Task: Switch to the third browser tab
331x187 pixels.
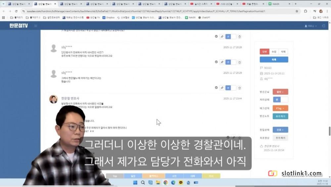Action: pyautogui.click(x=71, y=4)
